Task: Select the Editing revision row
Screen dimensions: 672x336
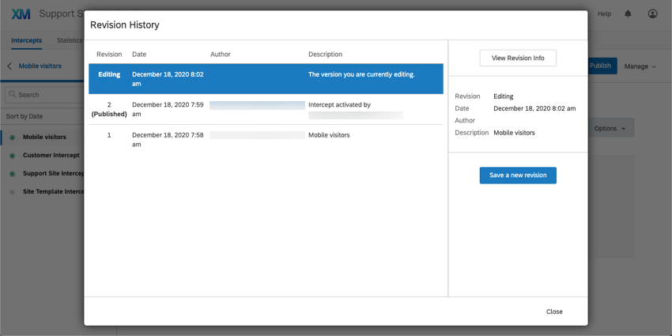Action: point(266,79)
